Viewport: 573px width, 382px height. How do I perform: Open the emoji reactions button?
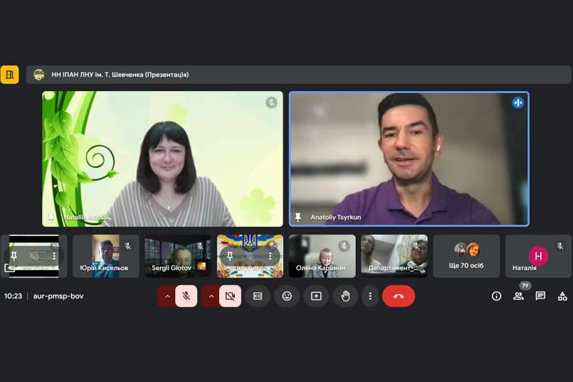point(287,296)
